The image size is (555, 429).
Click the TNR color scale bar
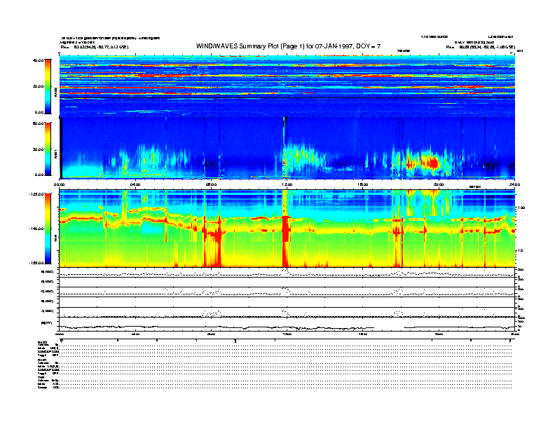pyautogui.click(x=48, y=229)
